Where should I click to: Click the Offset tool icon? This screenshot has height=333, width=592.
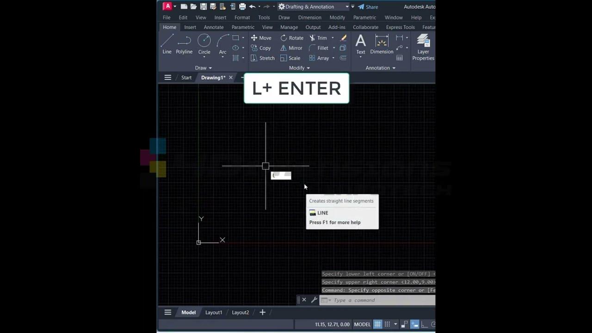pos(343,58)
